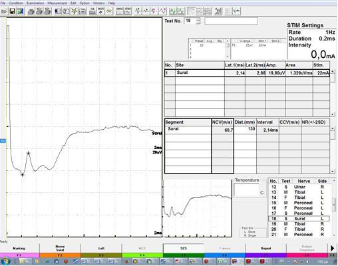Image resolution: width=338 pixels, height=266 pixels.
Task: Click the CMD toolbar icon
Action: [x=83, y=11]
